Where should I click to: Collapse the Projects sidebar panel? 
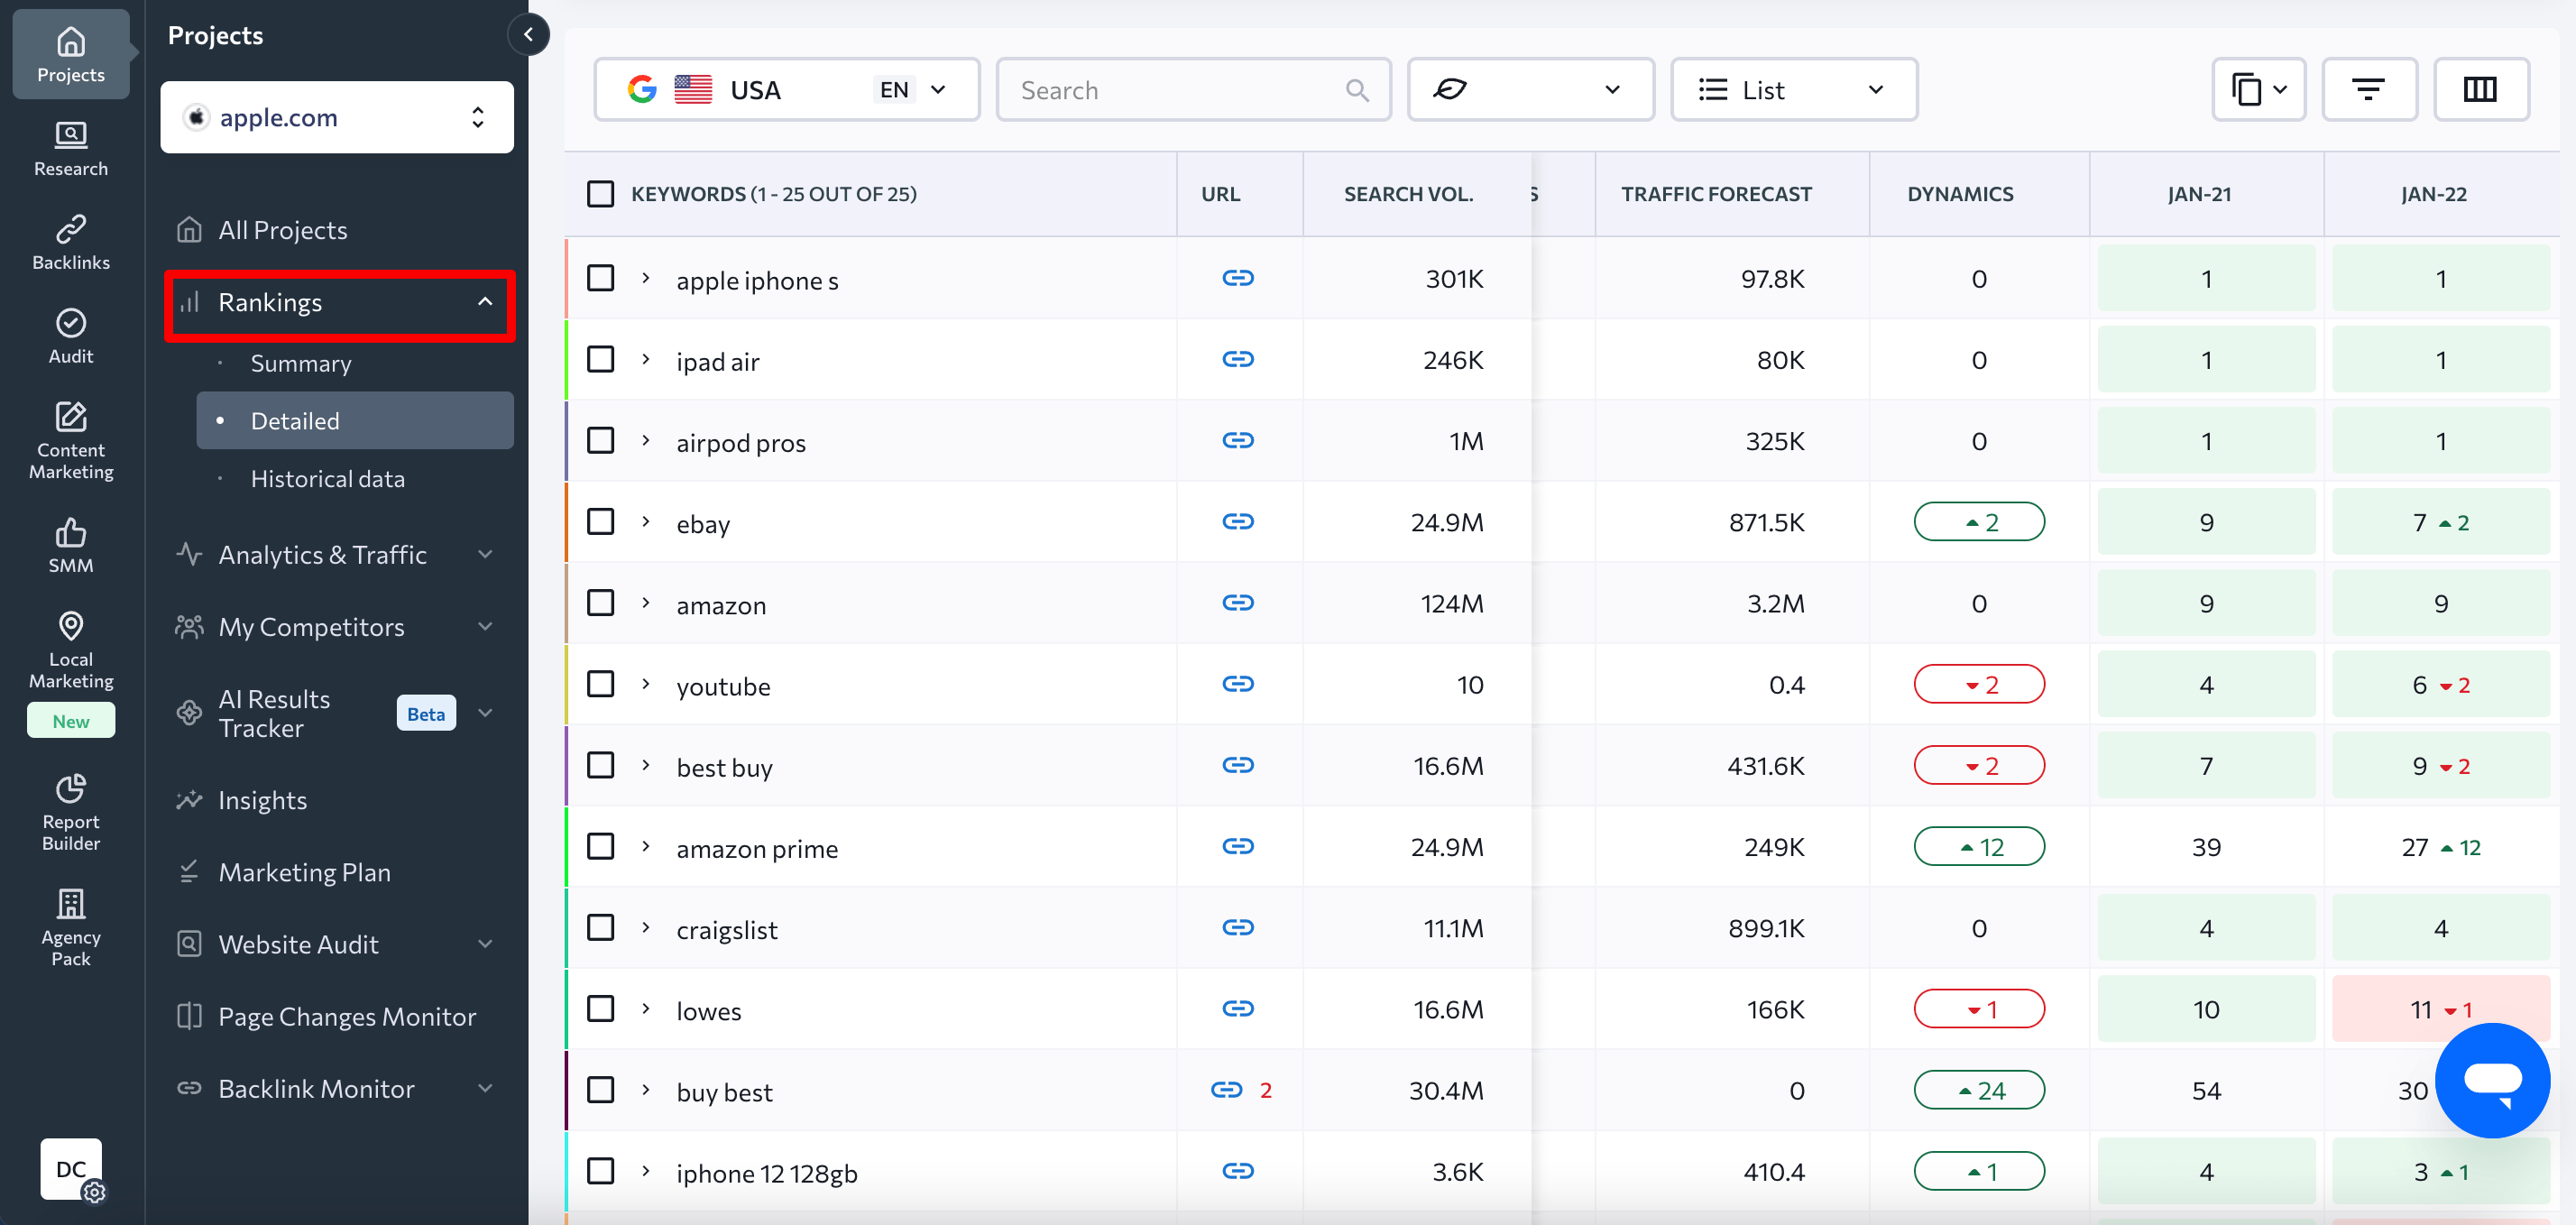click(528, 35)
